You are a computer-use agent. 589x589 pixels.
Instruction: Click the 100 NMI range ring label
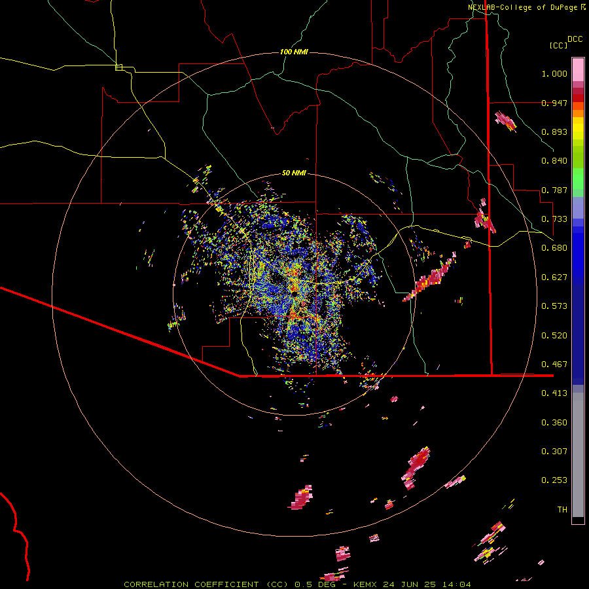tap(294, 52)
